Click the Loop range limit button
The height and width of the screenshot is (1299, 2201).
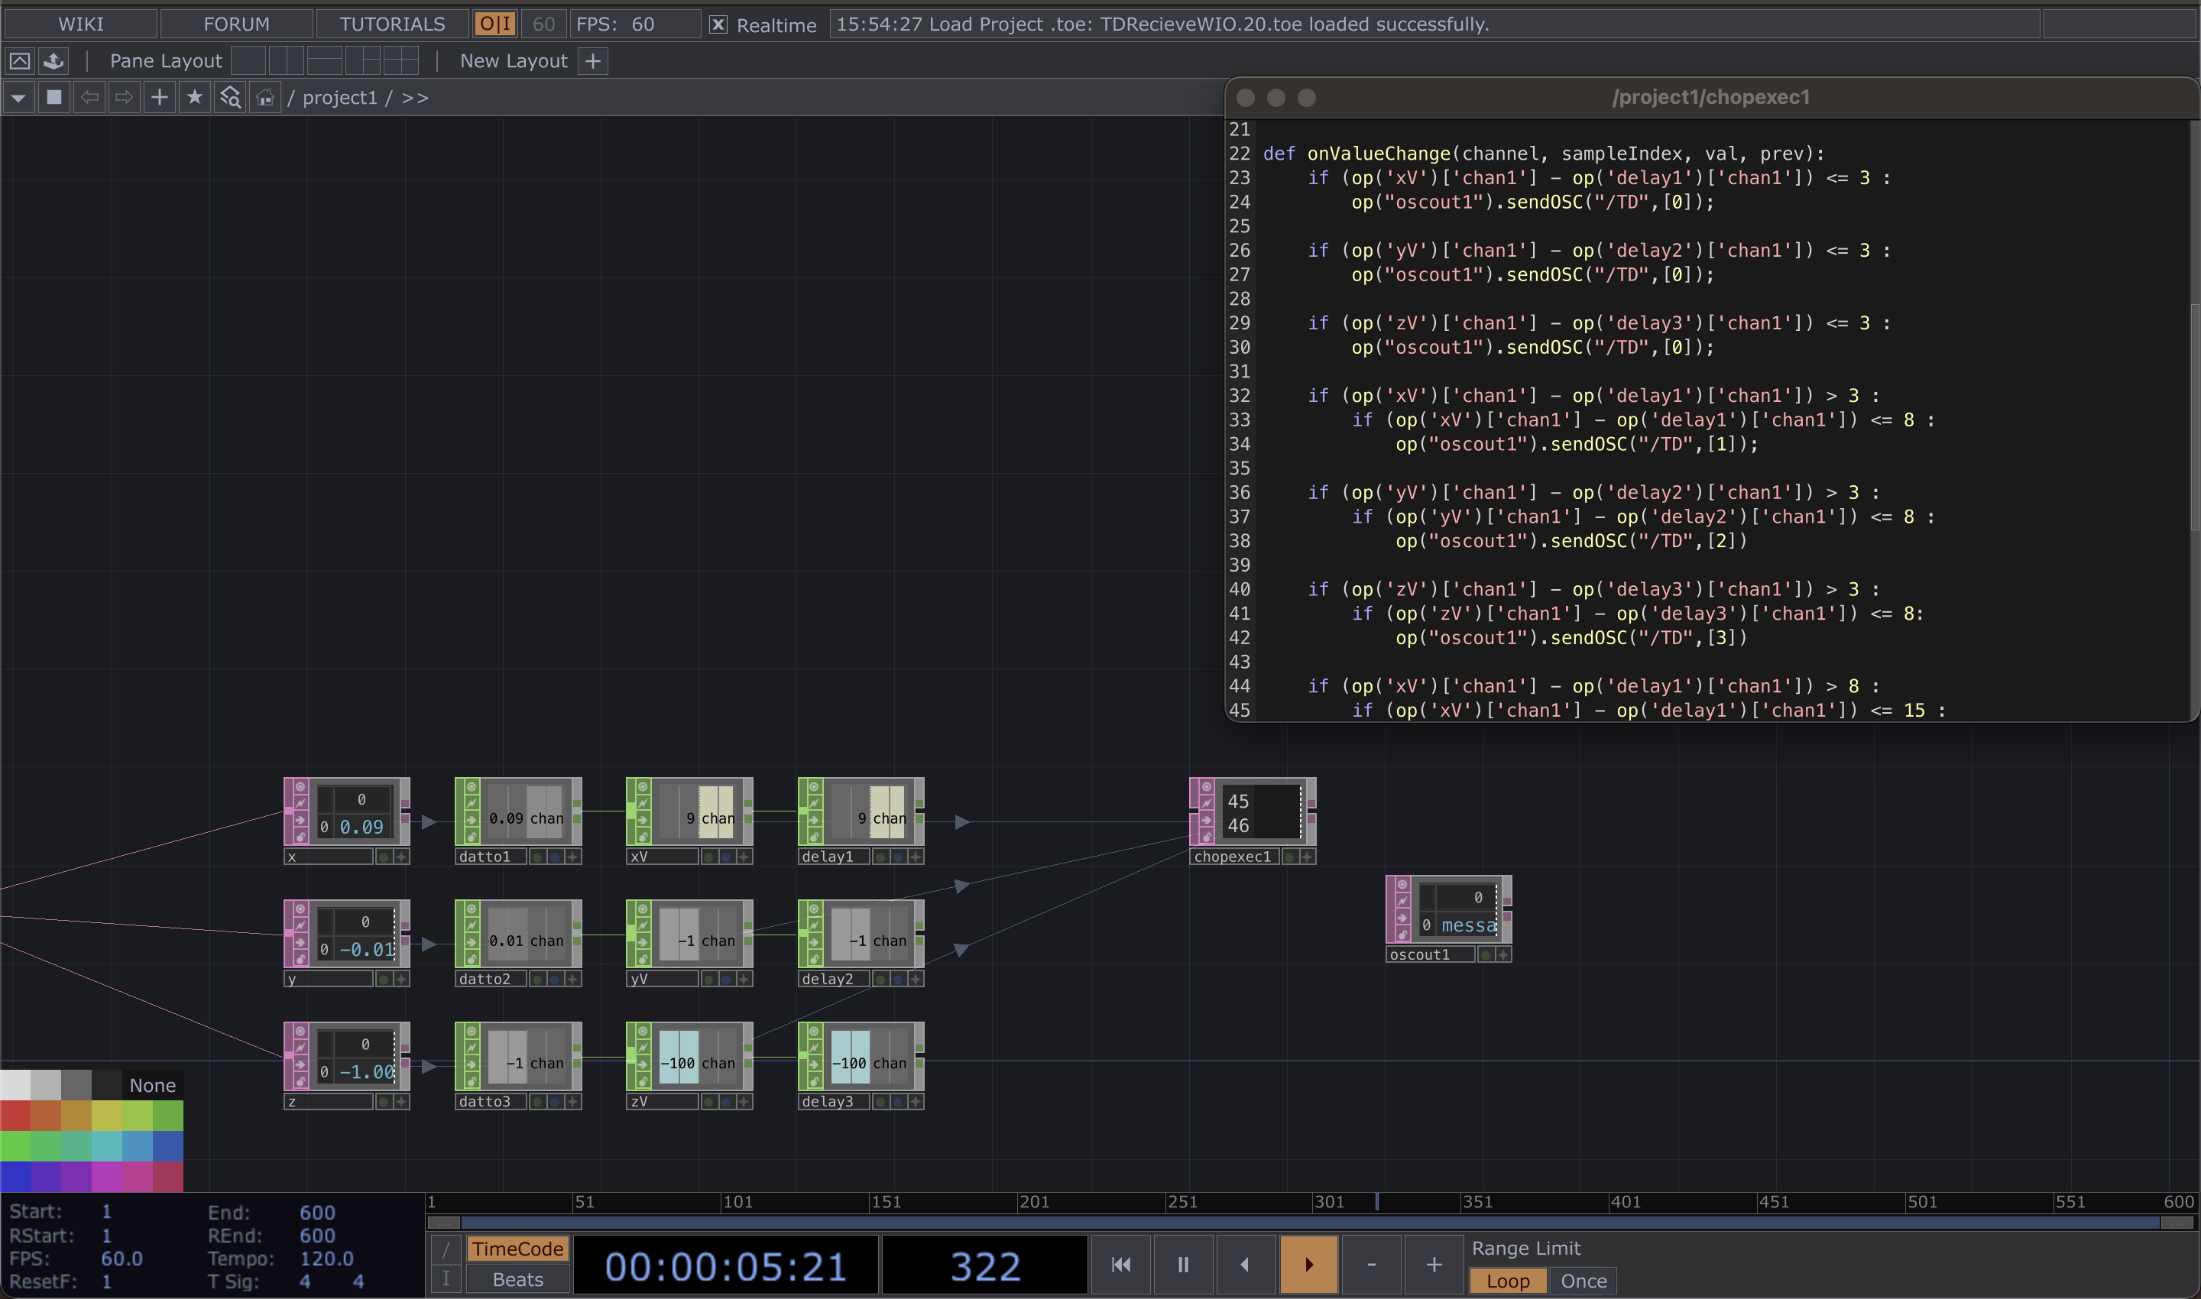[x=1508, y=1281]
